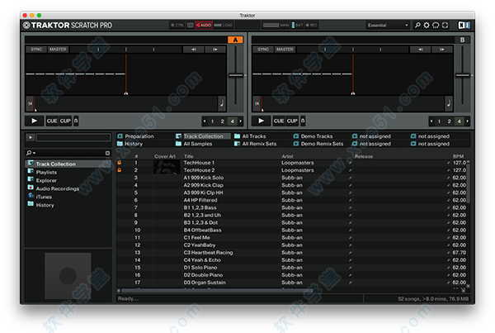
Task: Toggle SYNC on Deck B
Action: 263,50
